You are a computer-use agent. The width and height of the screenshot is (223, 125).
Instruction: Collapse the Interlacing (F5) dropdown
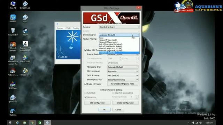[119, 35]
